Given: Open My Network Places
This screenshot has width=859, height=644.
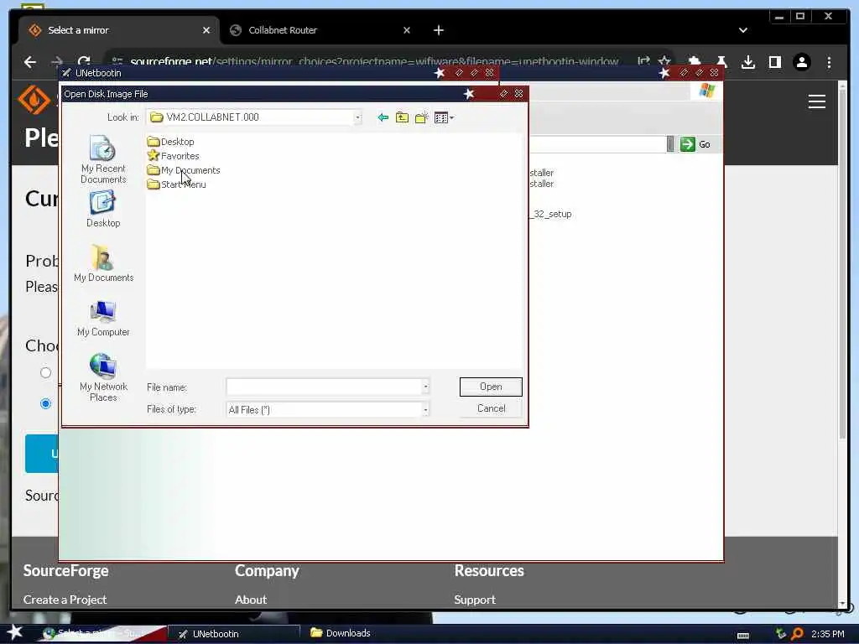Looking at the screenshot, I should [x=103, y=378].
